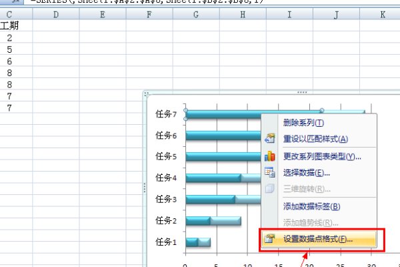Click the Select Data icon

coord(269,172)
